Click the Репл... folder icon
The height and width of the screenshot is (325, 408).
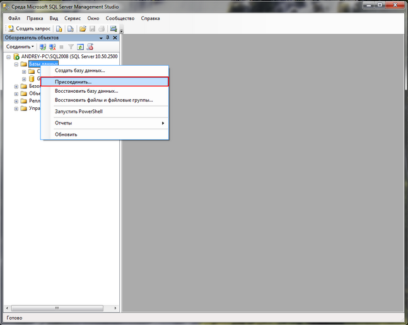[24, 101]
